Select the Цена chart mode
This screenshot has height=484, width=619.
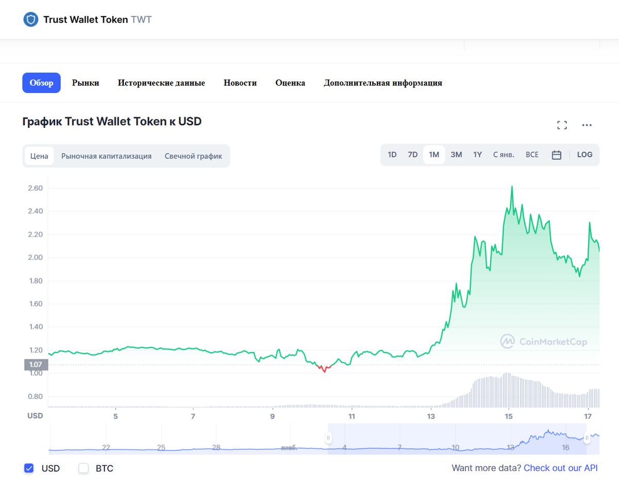(x=39, y=156)
